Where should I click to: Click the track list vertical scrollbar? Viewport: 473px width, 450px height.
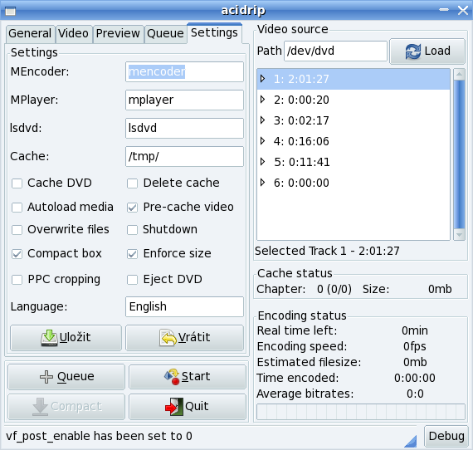tap(459, 154)
